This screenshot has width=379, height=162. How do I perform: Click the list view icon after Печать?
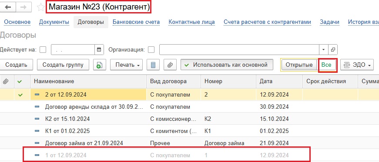point(153,65)
